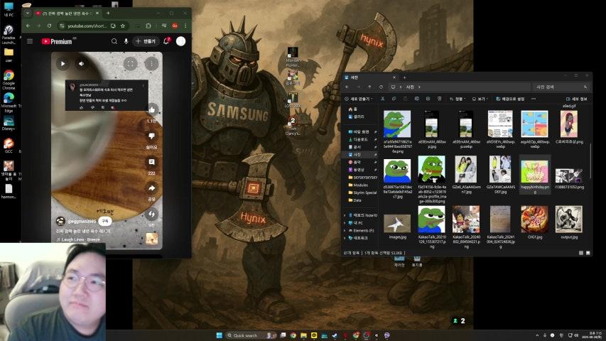This screenshot has width=606, height=341.
Task: Refresh the Explorer folder view
Action: [x=381, y=87]
